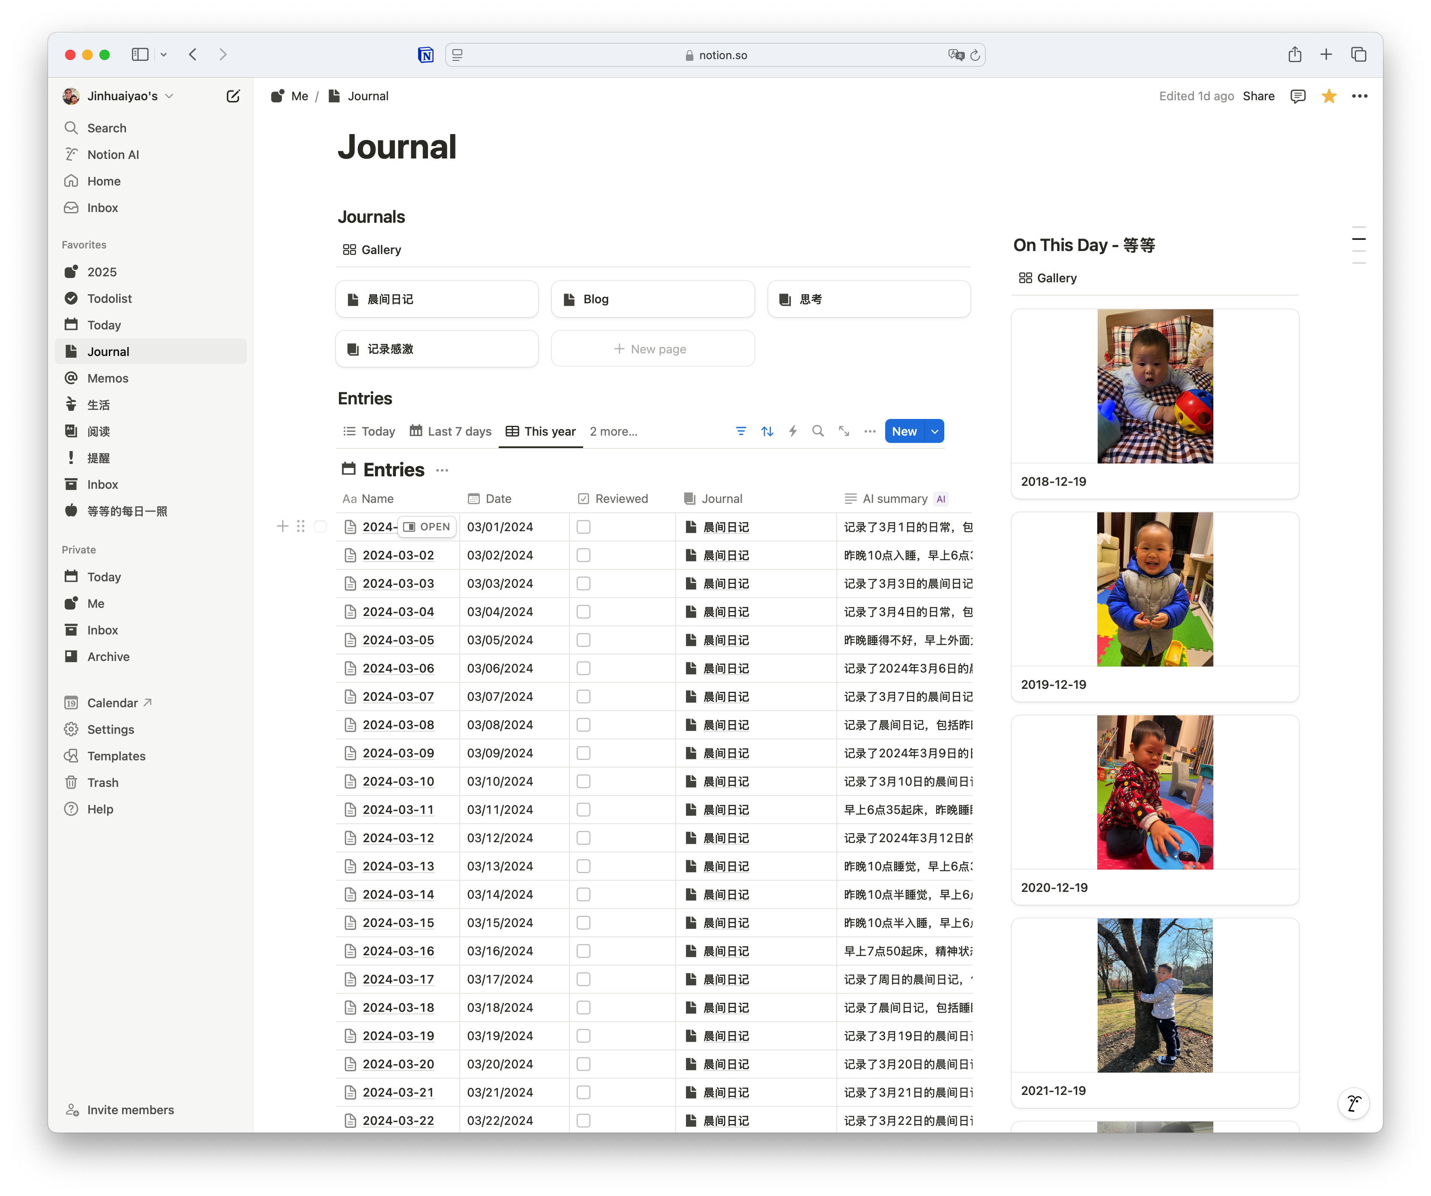Check Reviewed for 2024-03-17
1431x1196 pixels.
pos(583,979)
